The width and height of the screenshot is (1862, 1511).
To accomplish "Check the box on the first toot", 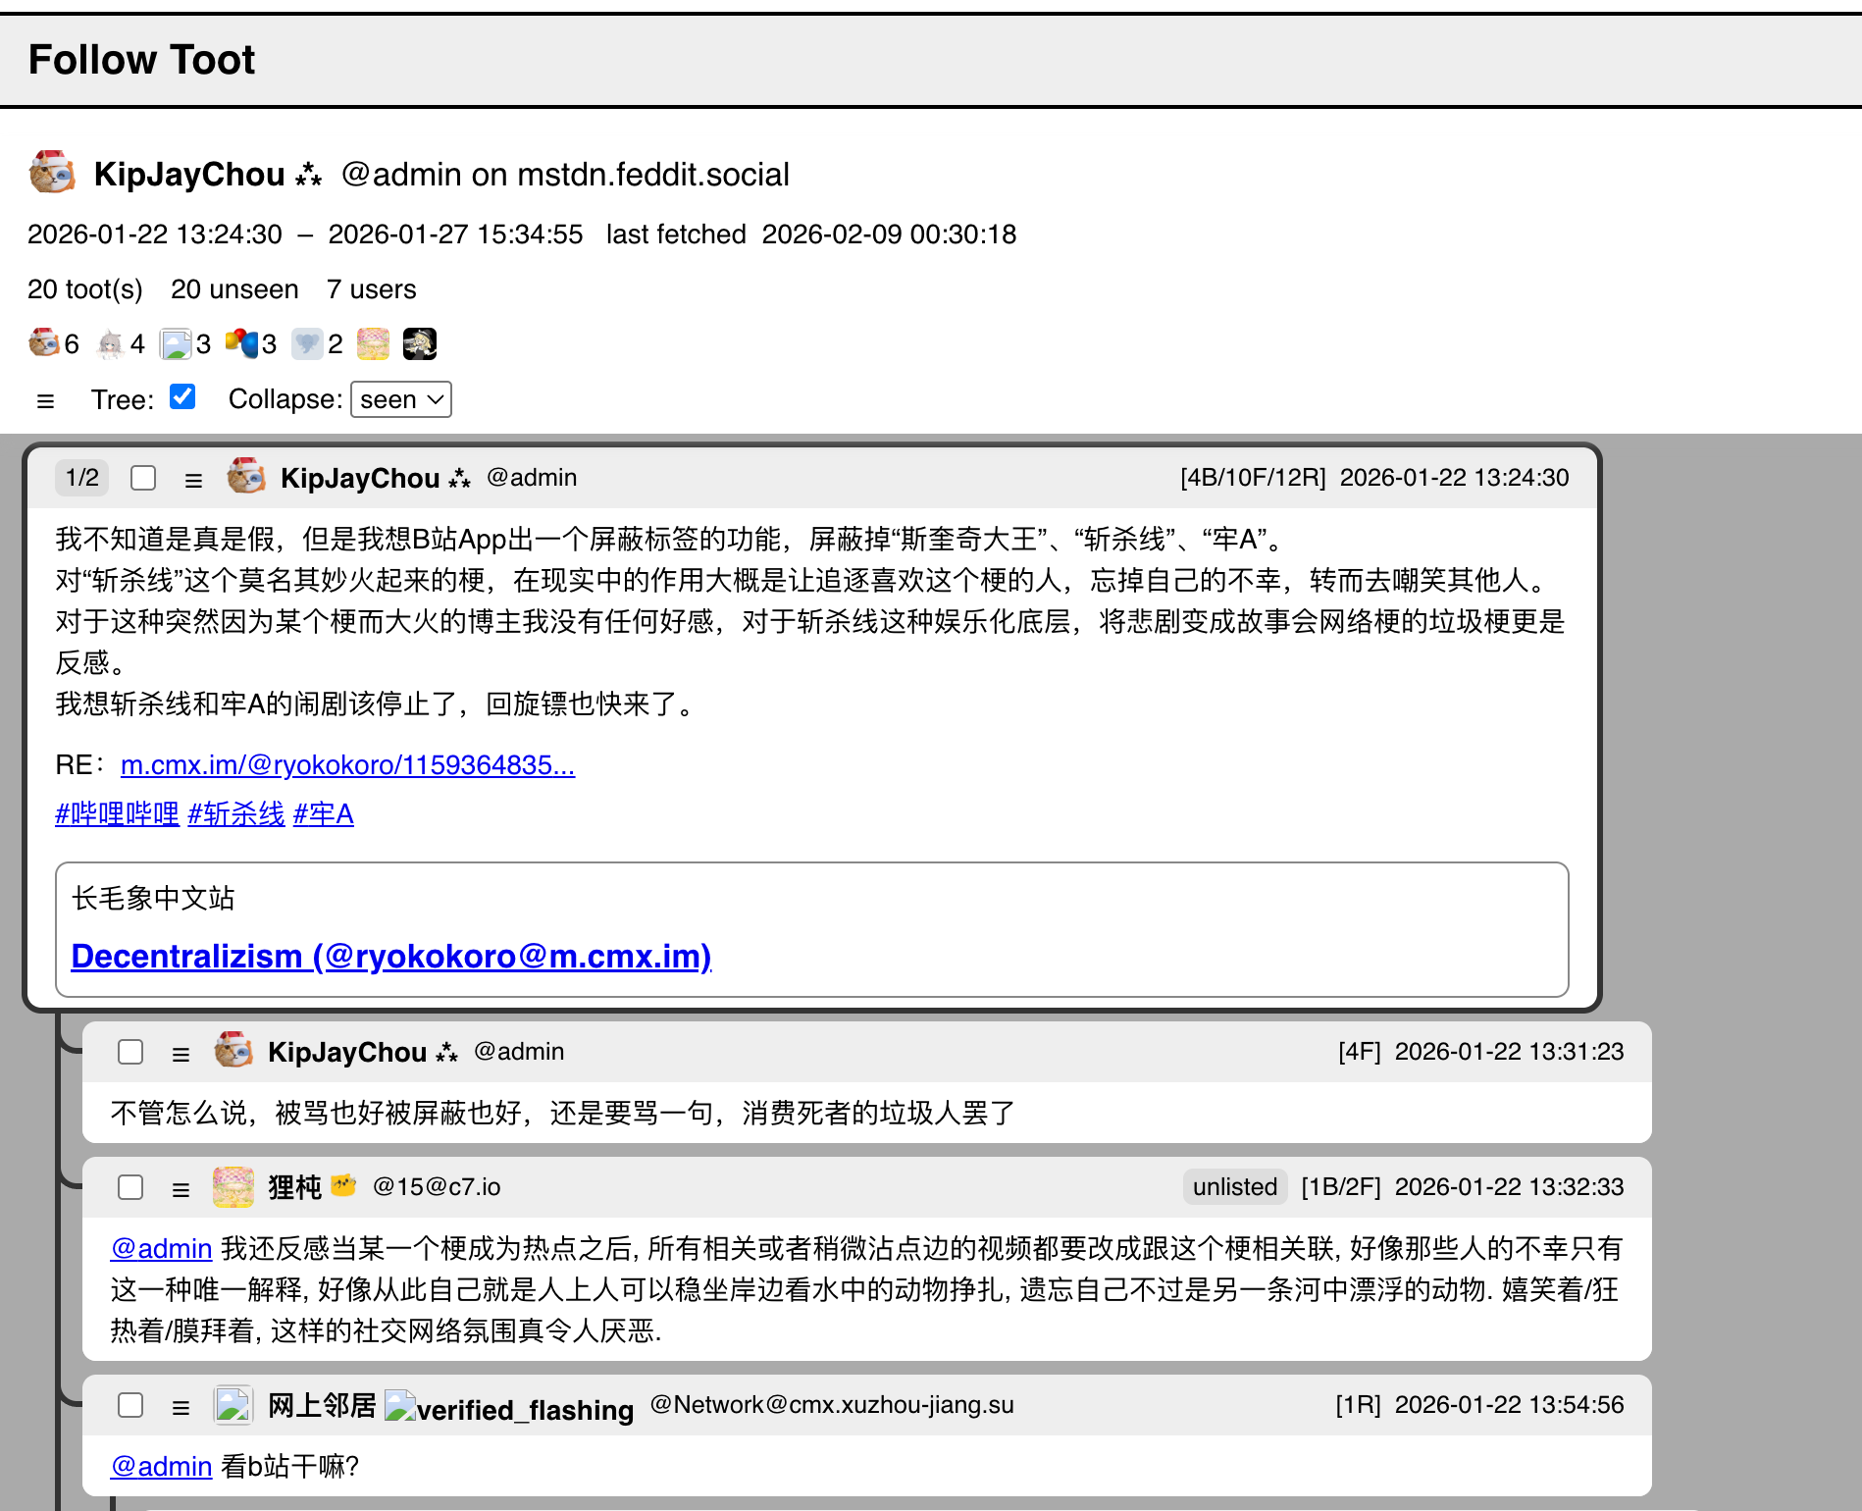I will (143, 478).
